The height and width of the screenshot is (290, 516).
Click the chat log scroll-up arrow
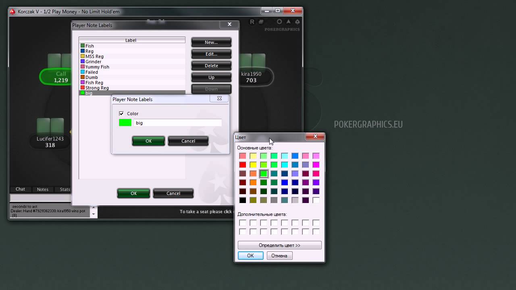point(94,207)
